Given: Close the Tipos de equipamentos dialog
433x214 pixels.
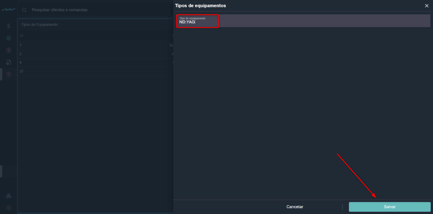Looking at the screenshot, I should pos(426,5).
